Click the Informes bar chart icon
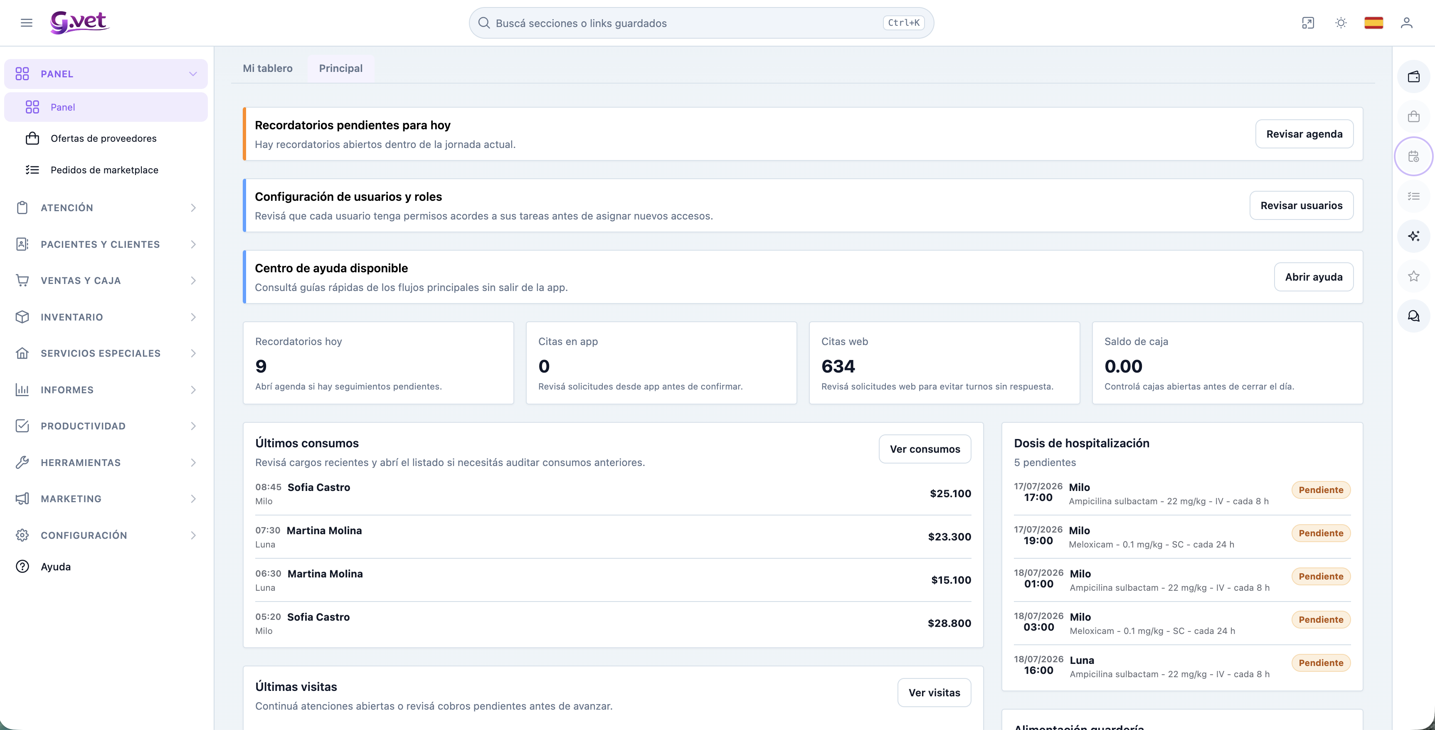 coord(22,390)
